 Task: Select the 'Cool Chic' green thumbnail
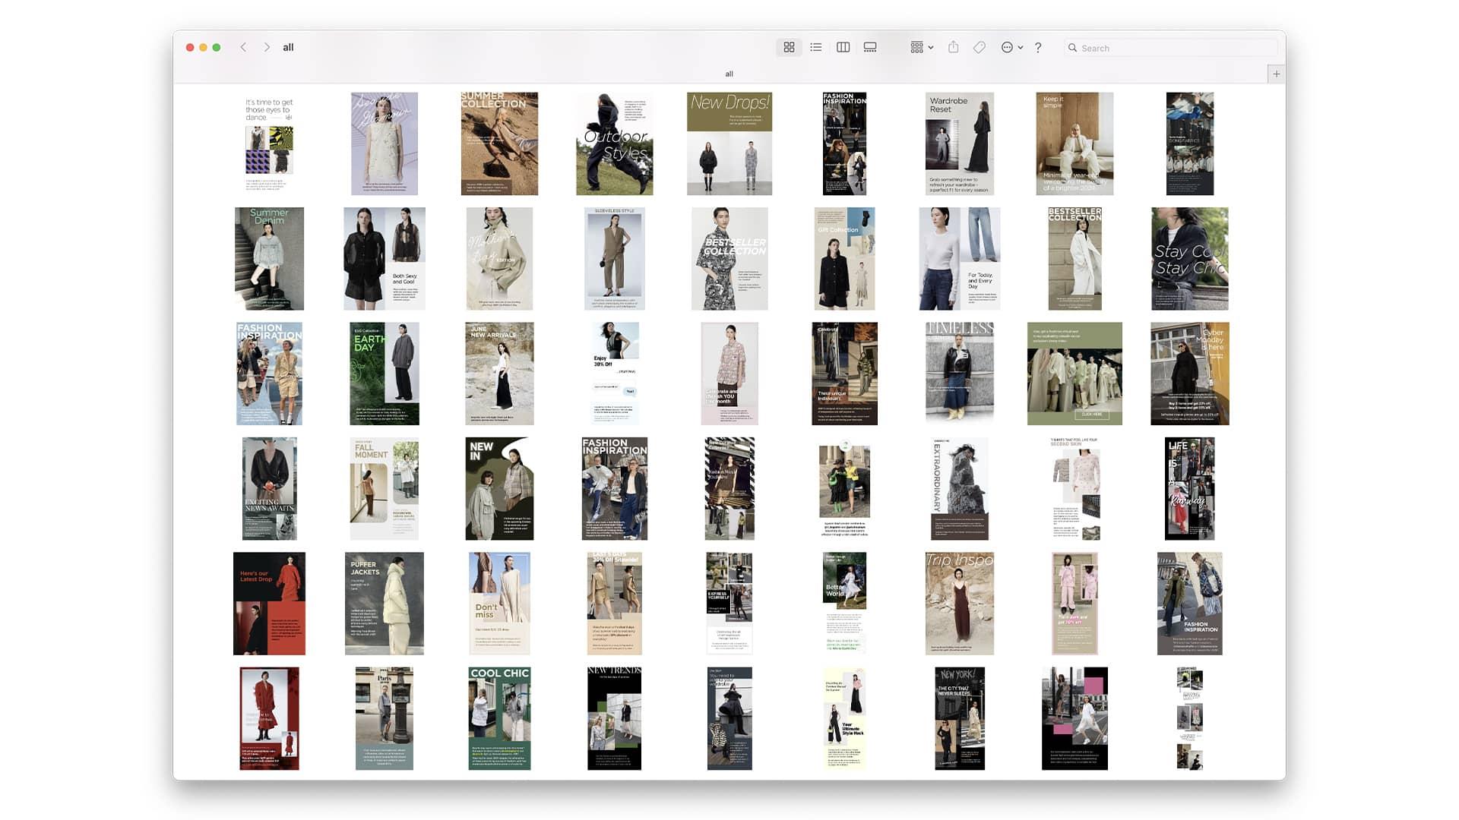point(499,719)
